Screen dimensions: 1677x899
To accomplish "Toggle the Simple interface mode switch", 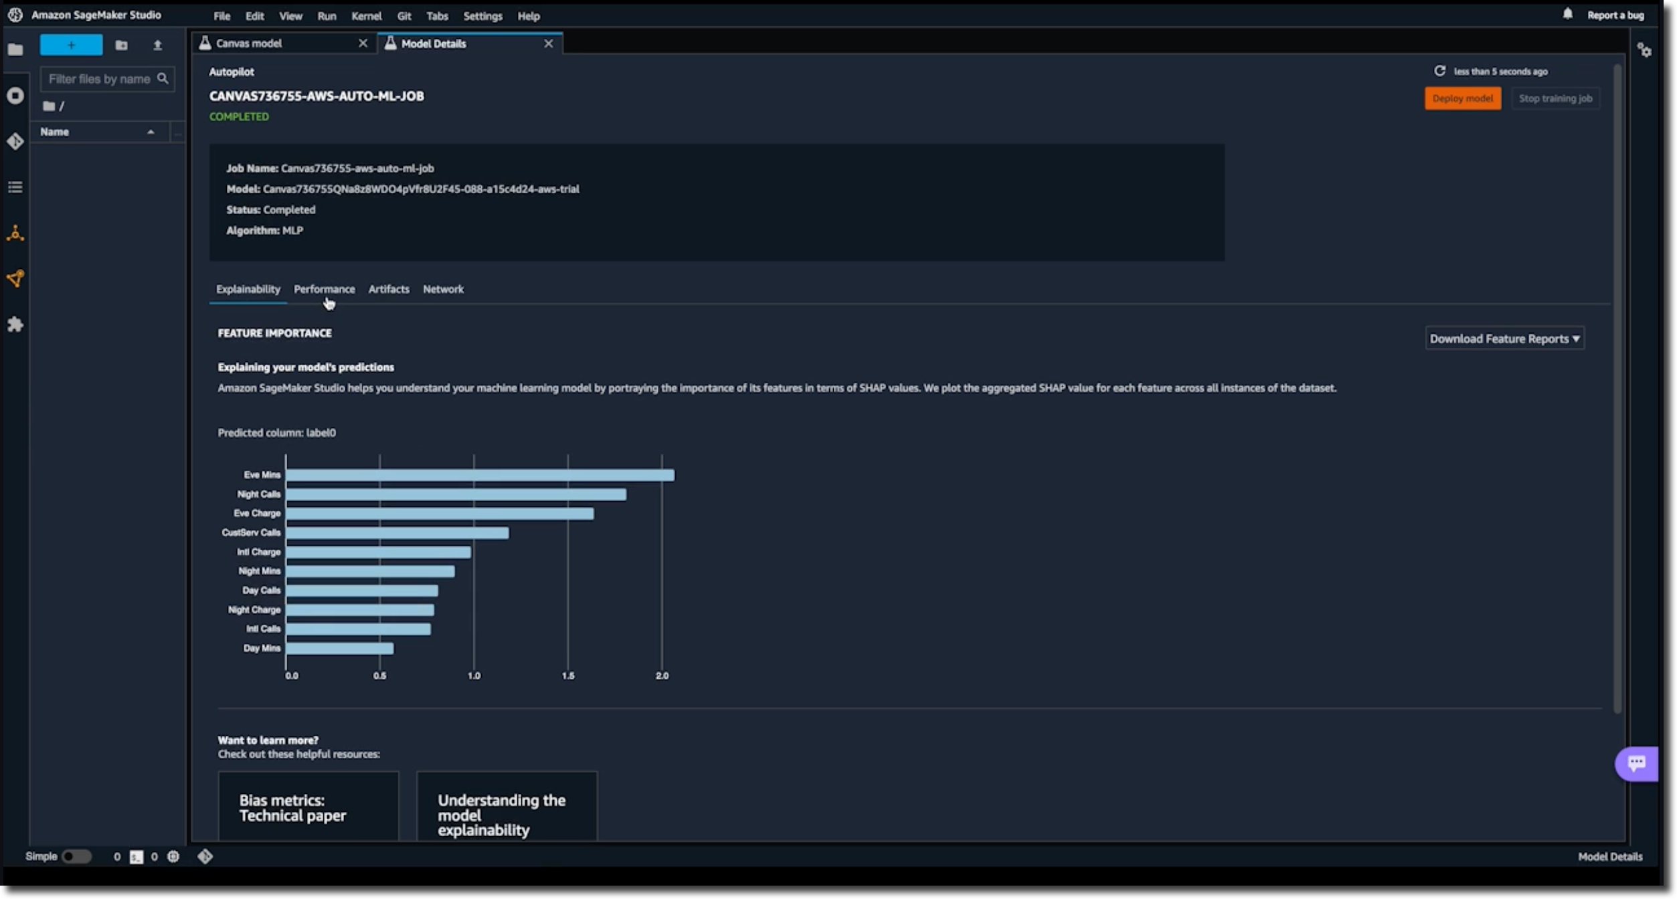I will pos(76,856).
